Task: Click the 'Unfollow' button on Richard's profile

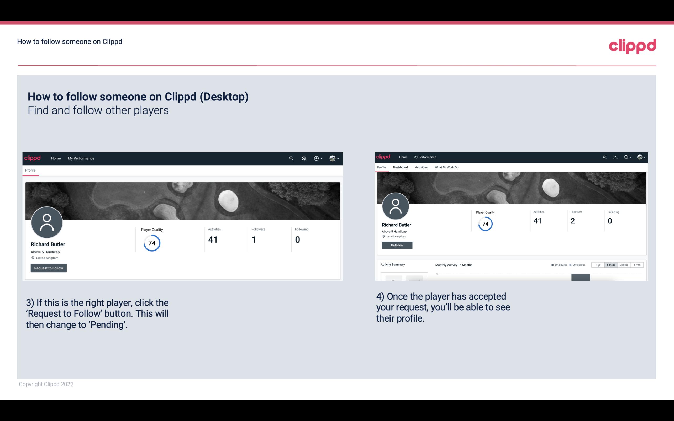Action: click(397, 245)
